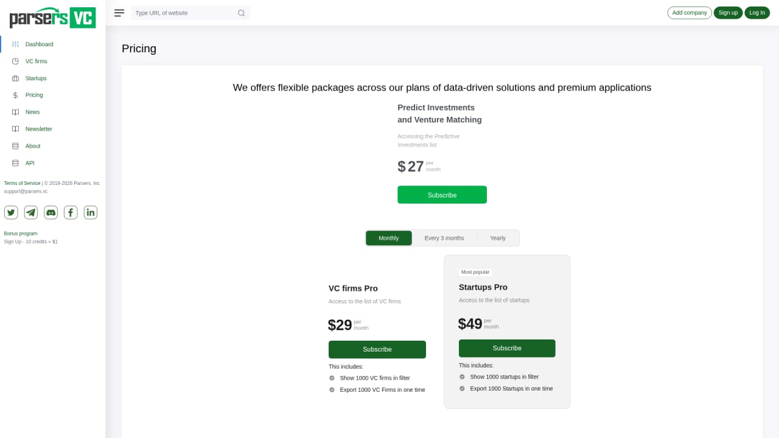
Task: Open the Twitter social link
Action: [11, 212]
